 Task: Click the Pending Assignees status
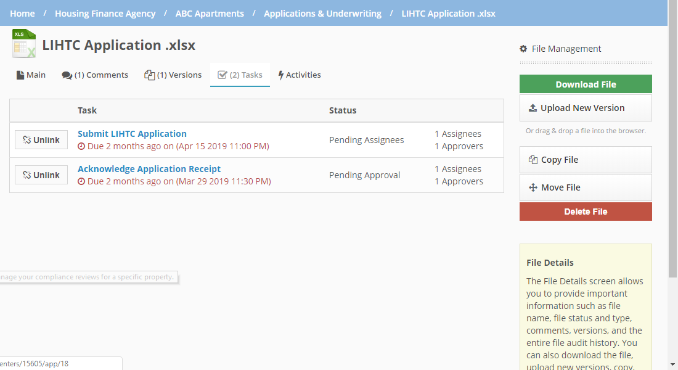click(x=367, y=140)
